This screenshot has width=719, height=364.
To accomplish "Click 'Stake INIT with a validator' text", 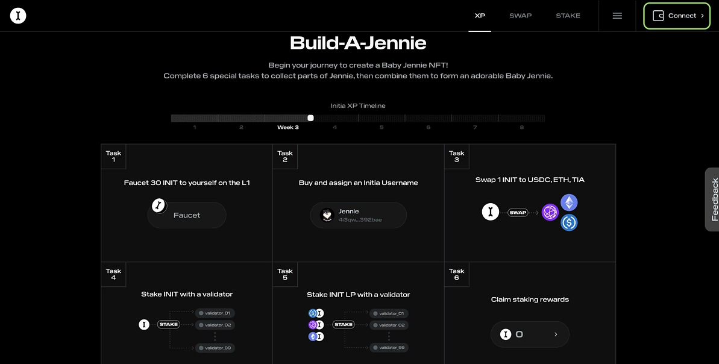I will click(187, 294).
